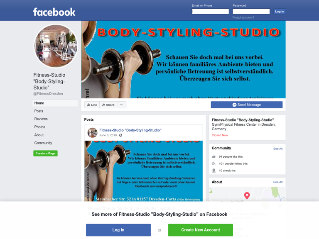Viewport: 319px width, 239px height.
Task: Open the Reviews sidebar item
Action: tap(41, 119)
